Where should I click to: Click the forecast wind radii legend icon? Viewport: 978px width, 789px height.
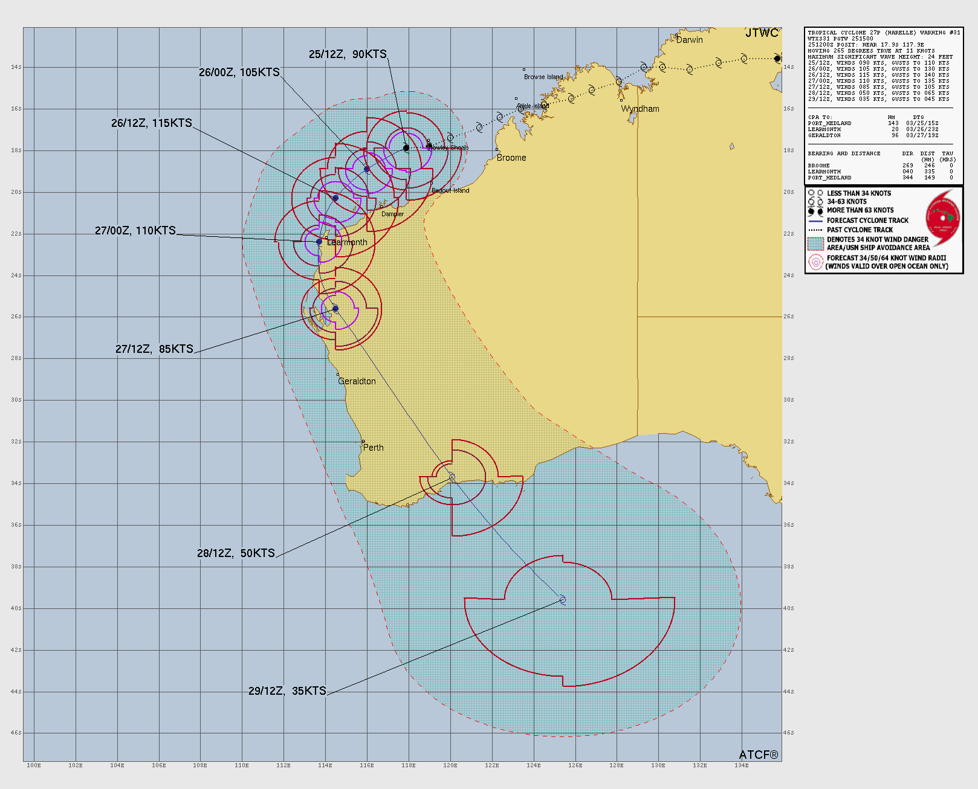(x=816, y=262)
